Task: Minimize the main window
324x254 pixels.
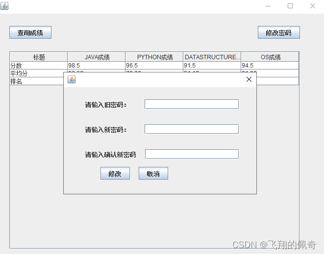Action: pyautogui.click(x=268, y=6)
